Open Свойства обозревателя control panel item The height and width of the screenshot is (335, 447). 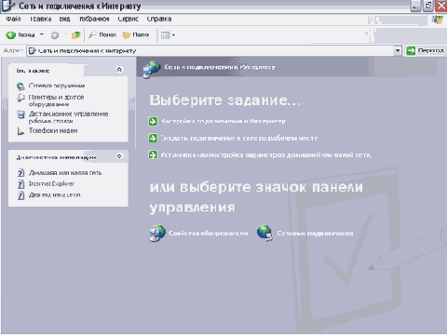pos(209,233)
